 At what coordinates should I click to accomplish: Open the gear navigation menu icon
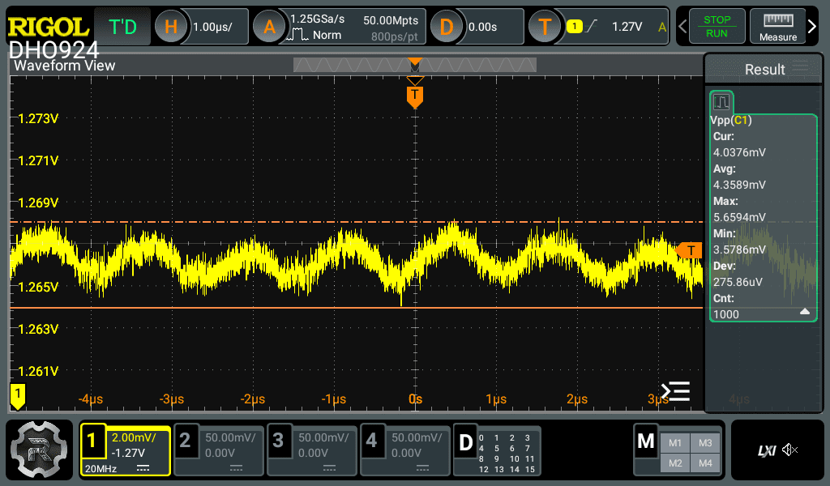point(39,450)
